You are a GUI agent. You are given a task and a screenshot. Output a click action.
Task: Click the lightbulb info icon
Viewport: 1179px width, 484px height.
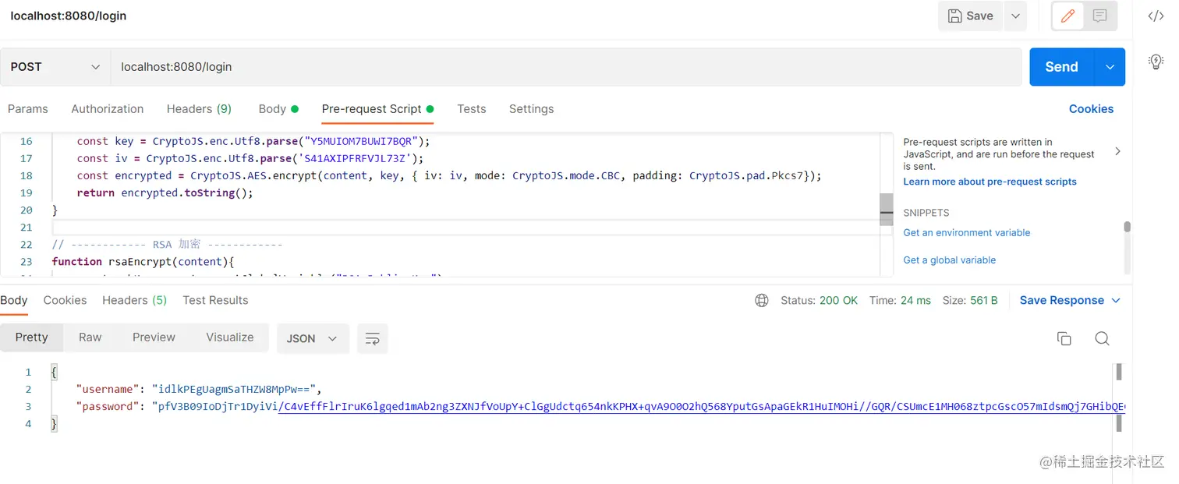point(1156,62)
